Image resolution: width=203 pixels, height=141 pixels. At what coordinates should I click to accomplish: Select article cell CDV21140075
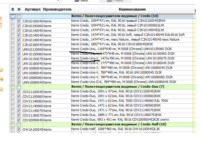(x=33, y=111)
